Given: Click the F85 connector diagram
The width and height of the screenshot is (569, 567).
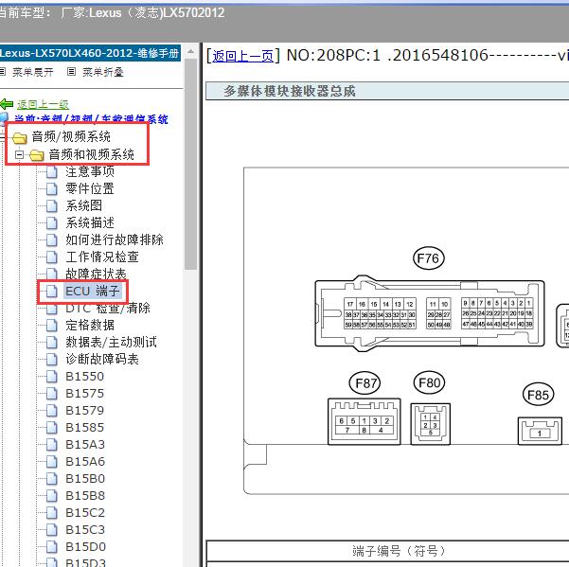Looking at the screenshot, I should pos(540,431).
